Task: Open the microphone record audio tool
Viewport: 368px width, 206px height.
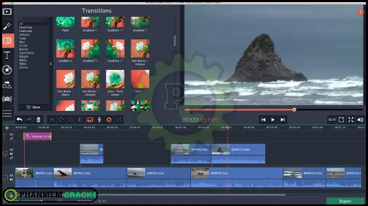Action: [100, 120]
